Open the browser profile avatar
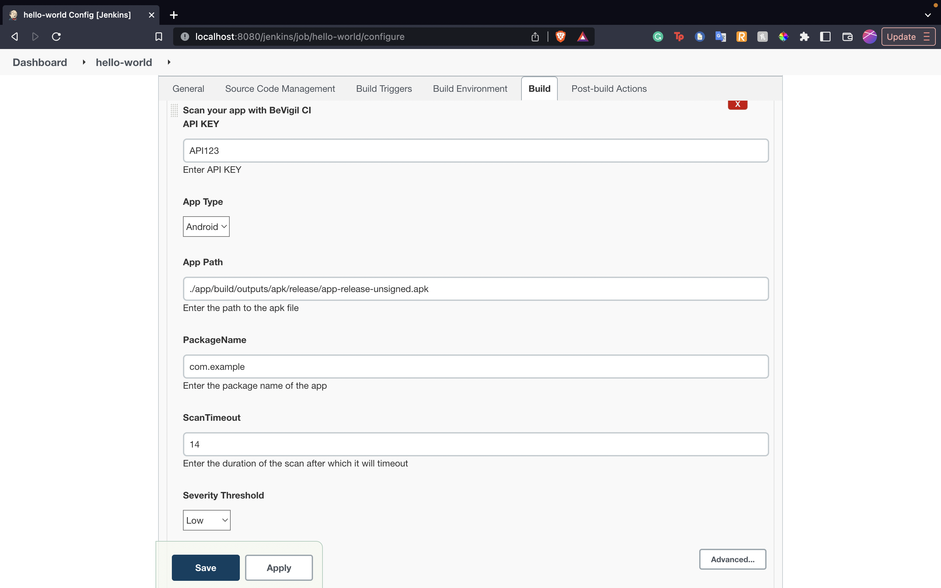 coord(869,37)
